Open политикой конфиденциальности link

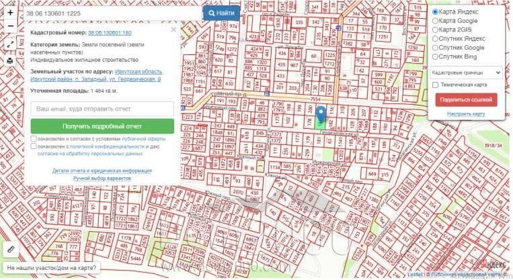(x=107, y=146)
